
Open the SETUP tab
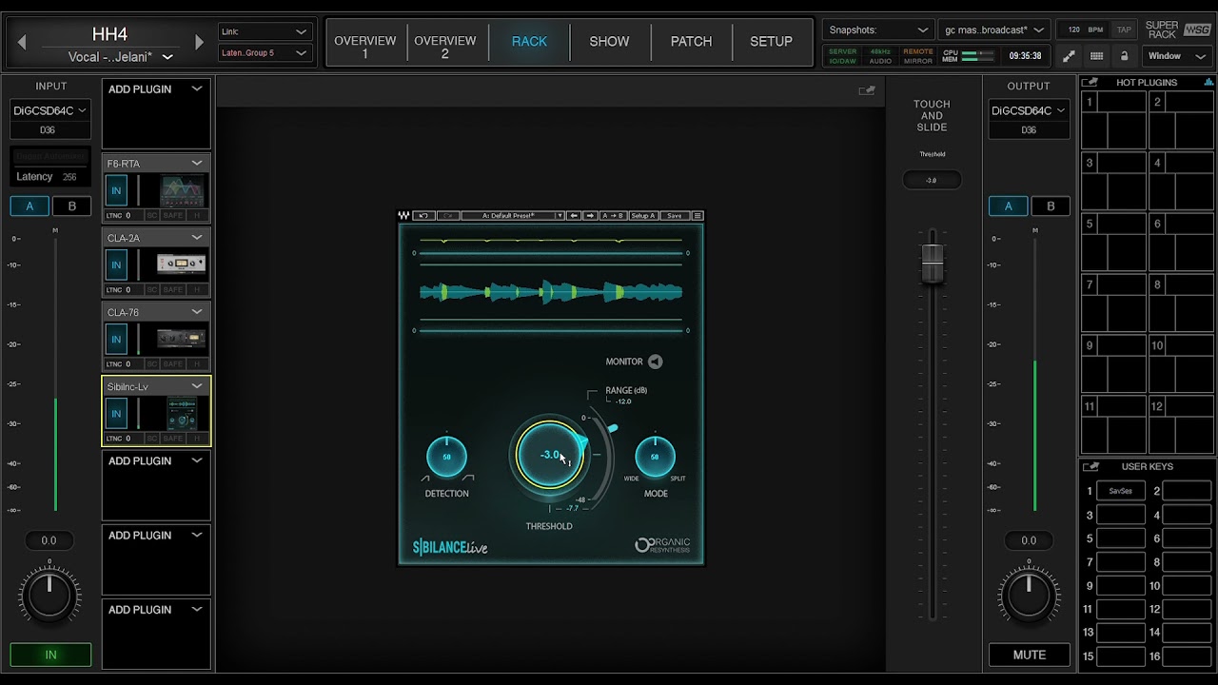pos(771,42)
